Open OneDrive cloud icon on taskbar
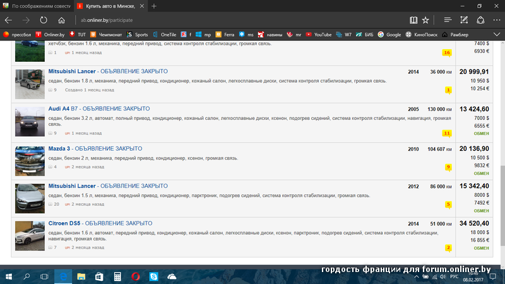The height and width of the screenshot is (284, 505). click(x=172, y=276)
